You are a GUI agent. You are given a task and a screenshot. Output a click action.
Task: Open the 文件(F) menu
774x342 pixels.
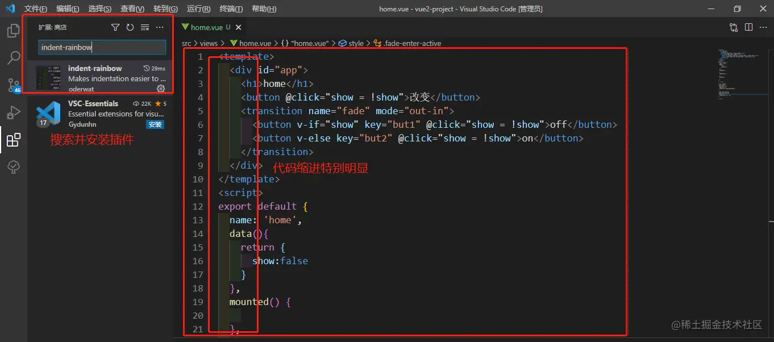pyautogui.click(x=36, y=9)
